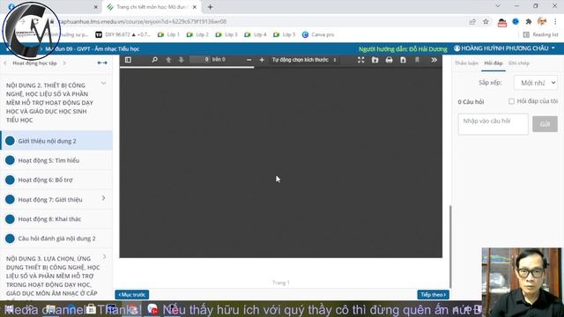Download the document from viewer toolbar
The width and height of the screenshot is (564, 317).
403,60
